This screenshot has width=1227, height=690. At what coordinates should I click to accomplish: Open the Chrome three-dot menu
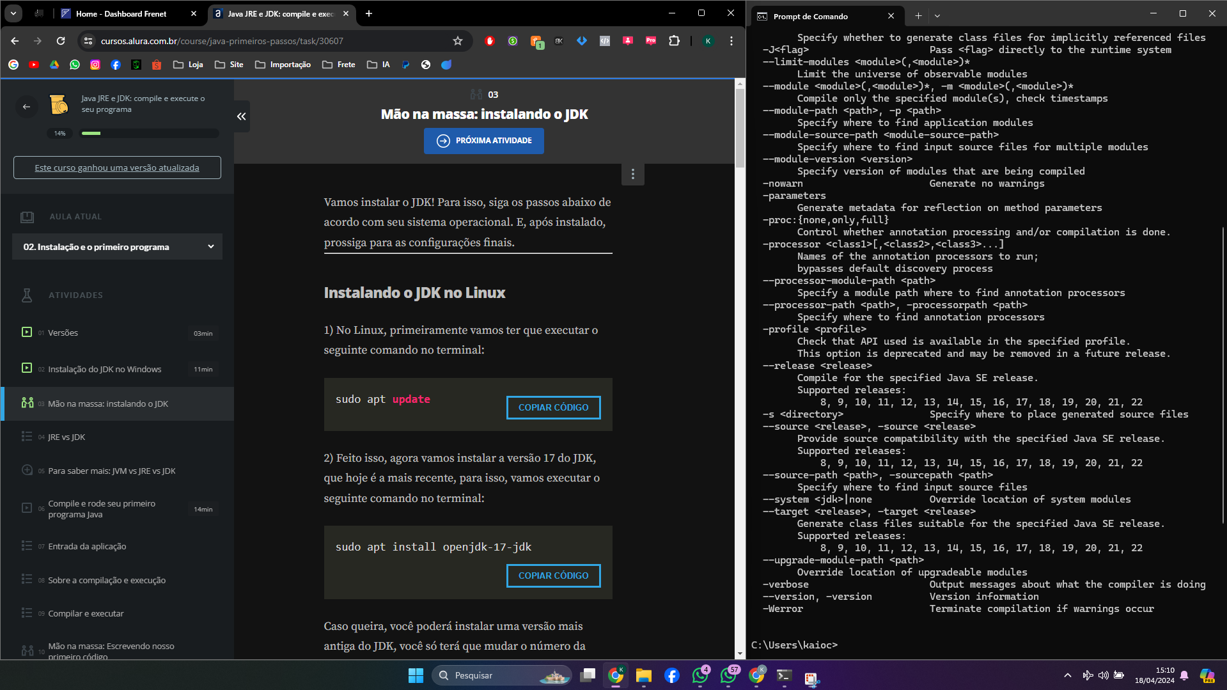[x=731, y=41]
